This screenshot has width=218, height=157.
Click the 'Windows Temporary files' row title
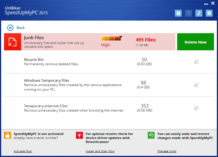point(47,80)
